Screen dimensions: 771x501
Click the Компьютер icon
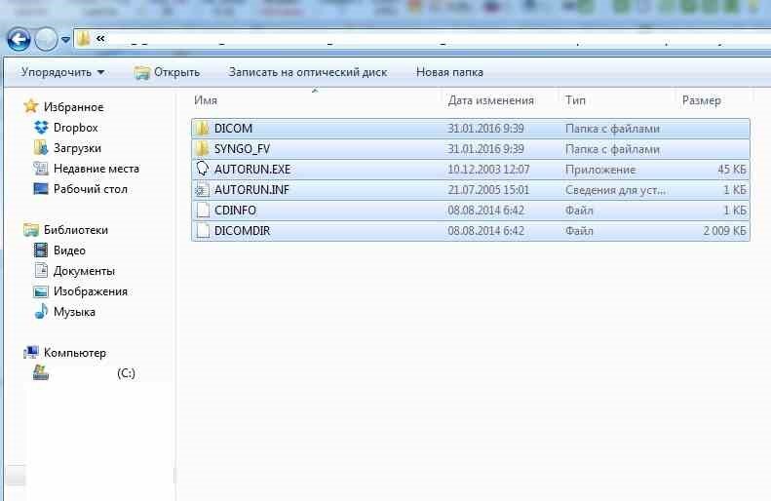click(31, 352)
